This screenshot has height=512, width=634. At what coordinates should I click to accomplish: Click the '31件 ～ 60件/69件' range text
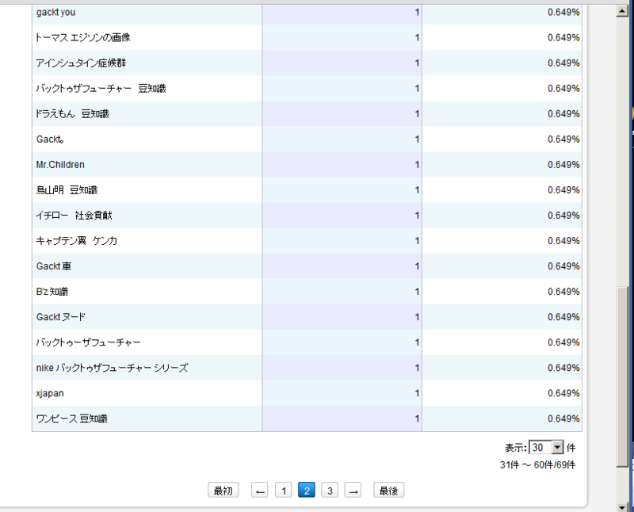[537, 465]
